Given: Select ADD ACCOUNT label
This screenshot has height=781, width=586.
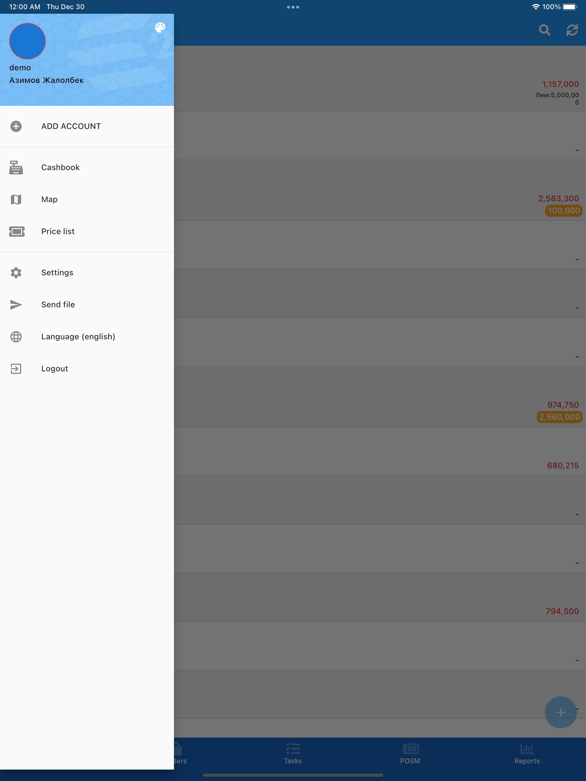Looking at the screenshot, I should (71, 126).
